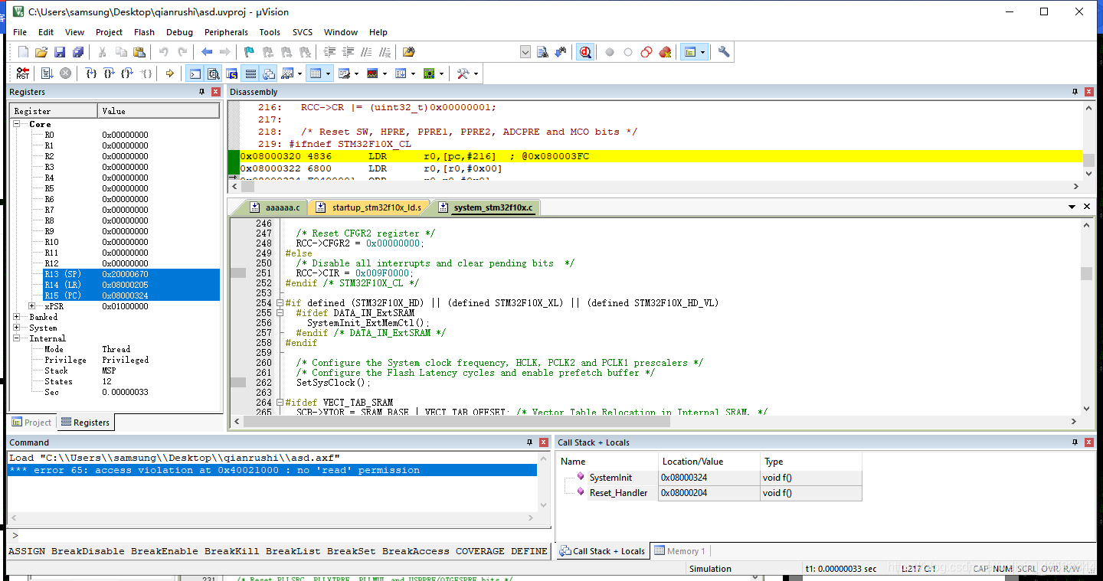Open the Toolbox dropdown arrow

coord(476,73)
